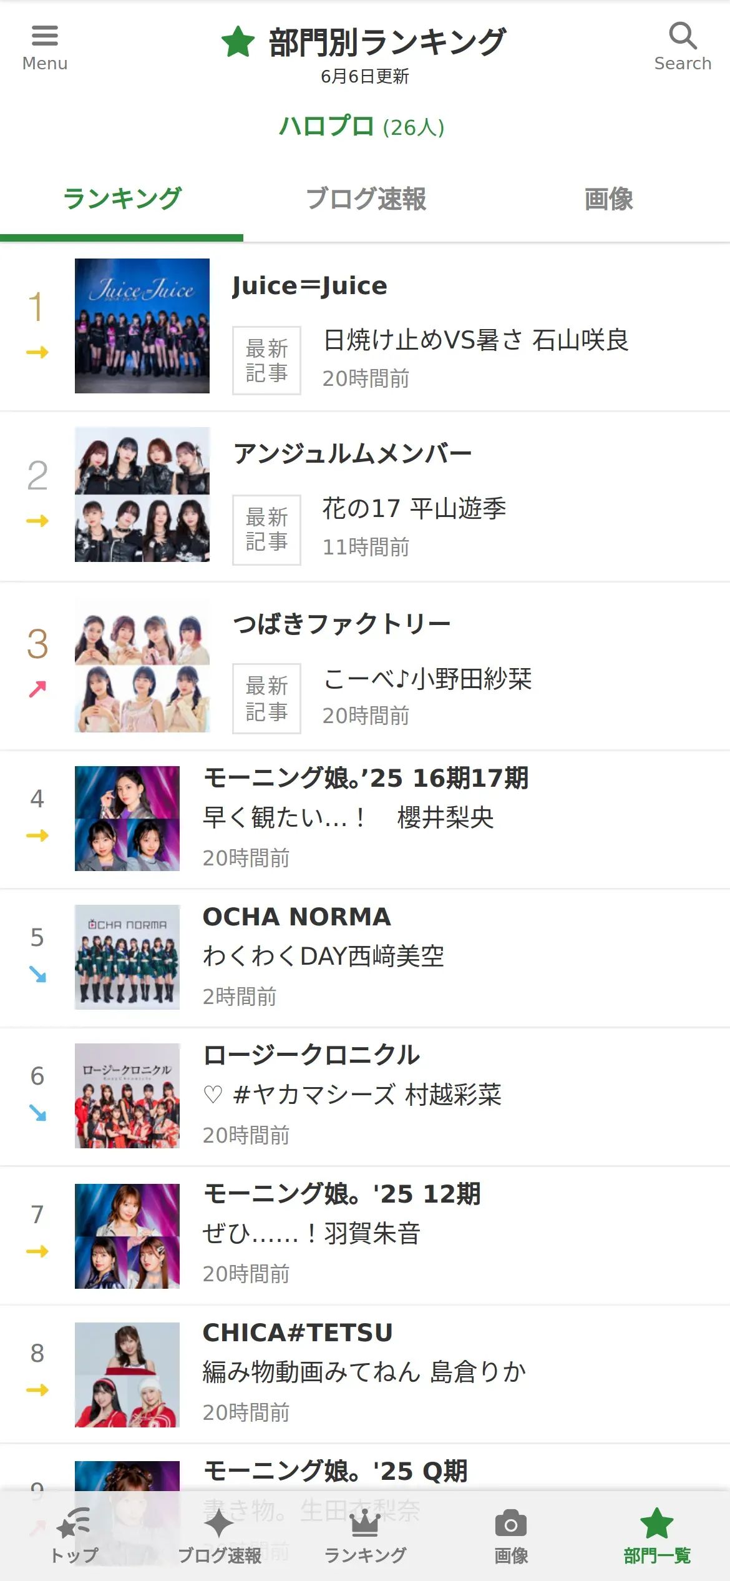Open the OCHA NORMA group thumbnail
The height and width of the screenshot is (1581, 730).
(127, 957)
